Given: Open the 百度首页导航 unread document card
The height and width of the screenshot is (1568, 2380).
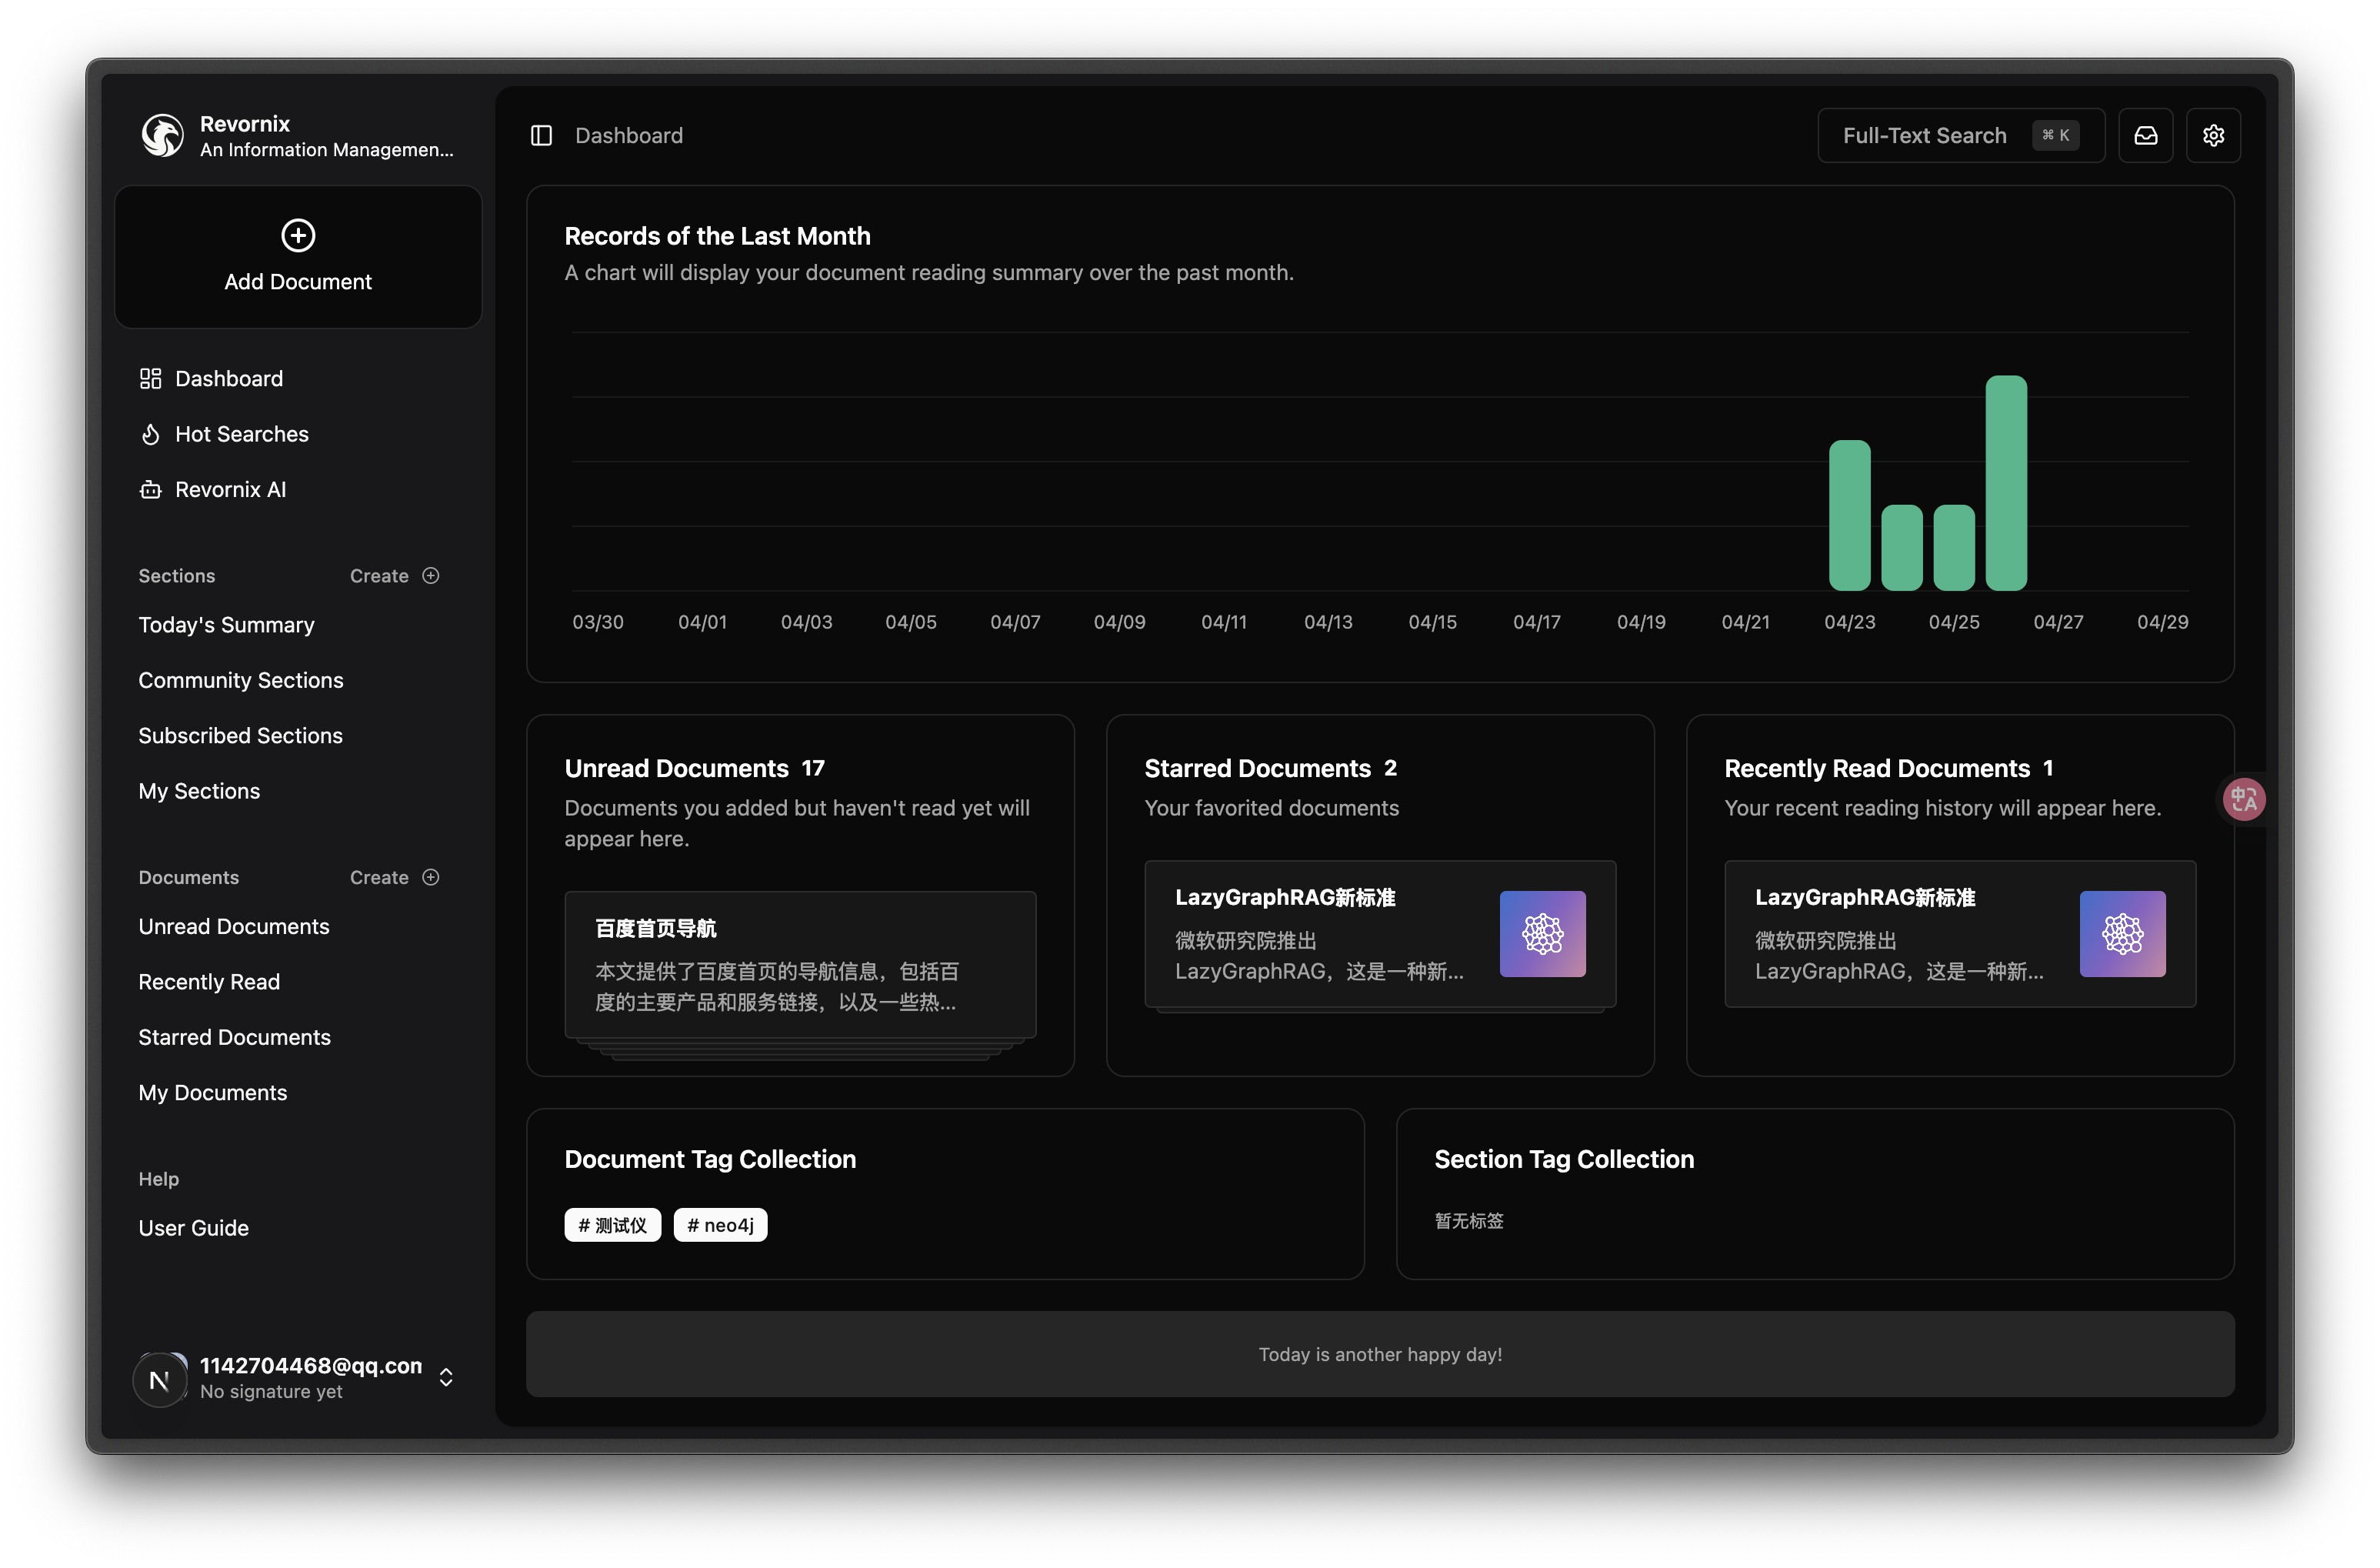Looking at the screenshot, I should [x=800, y=965].
